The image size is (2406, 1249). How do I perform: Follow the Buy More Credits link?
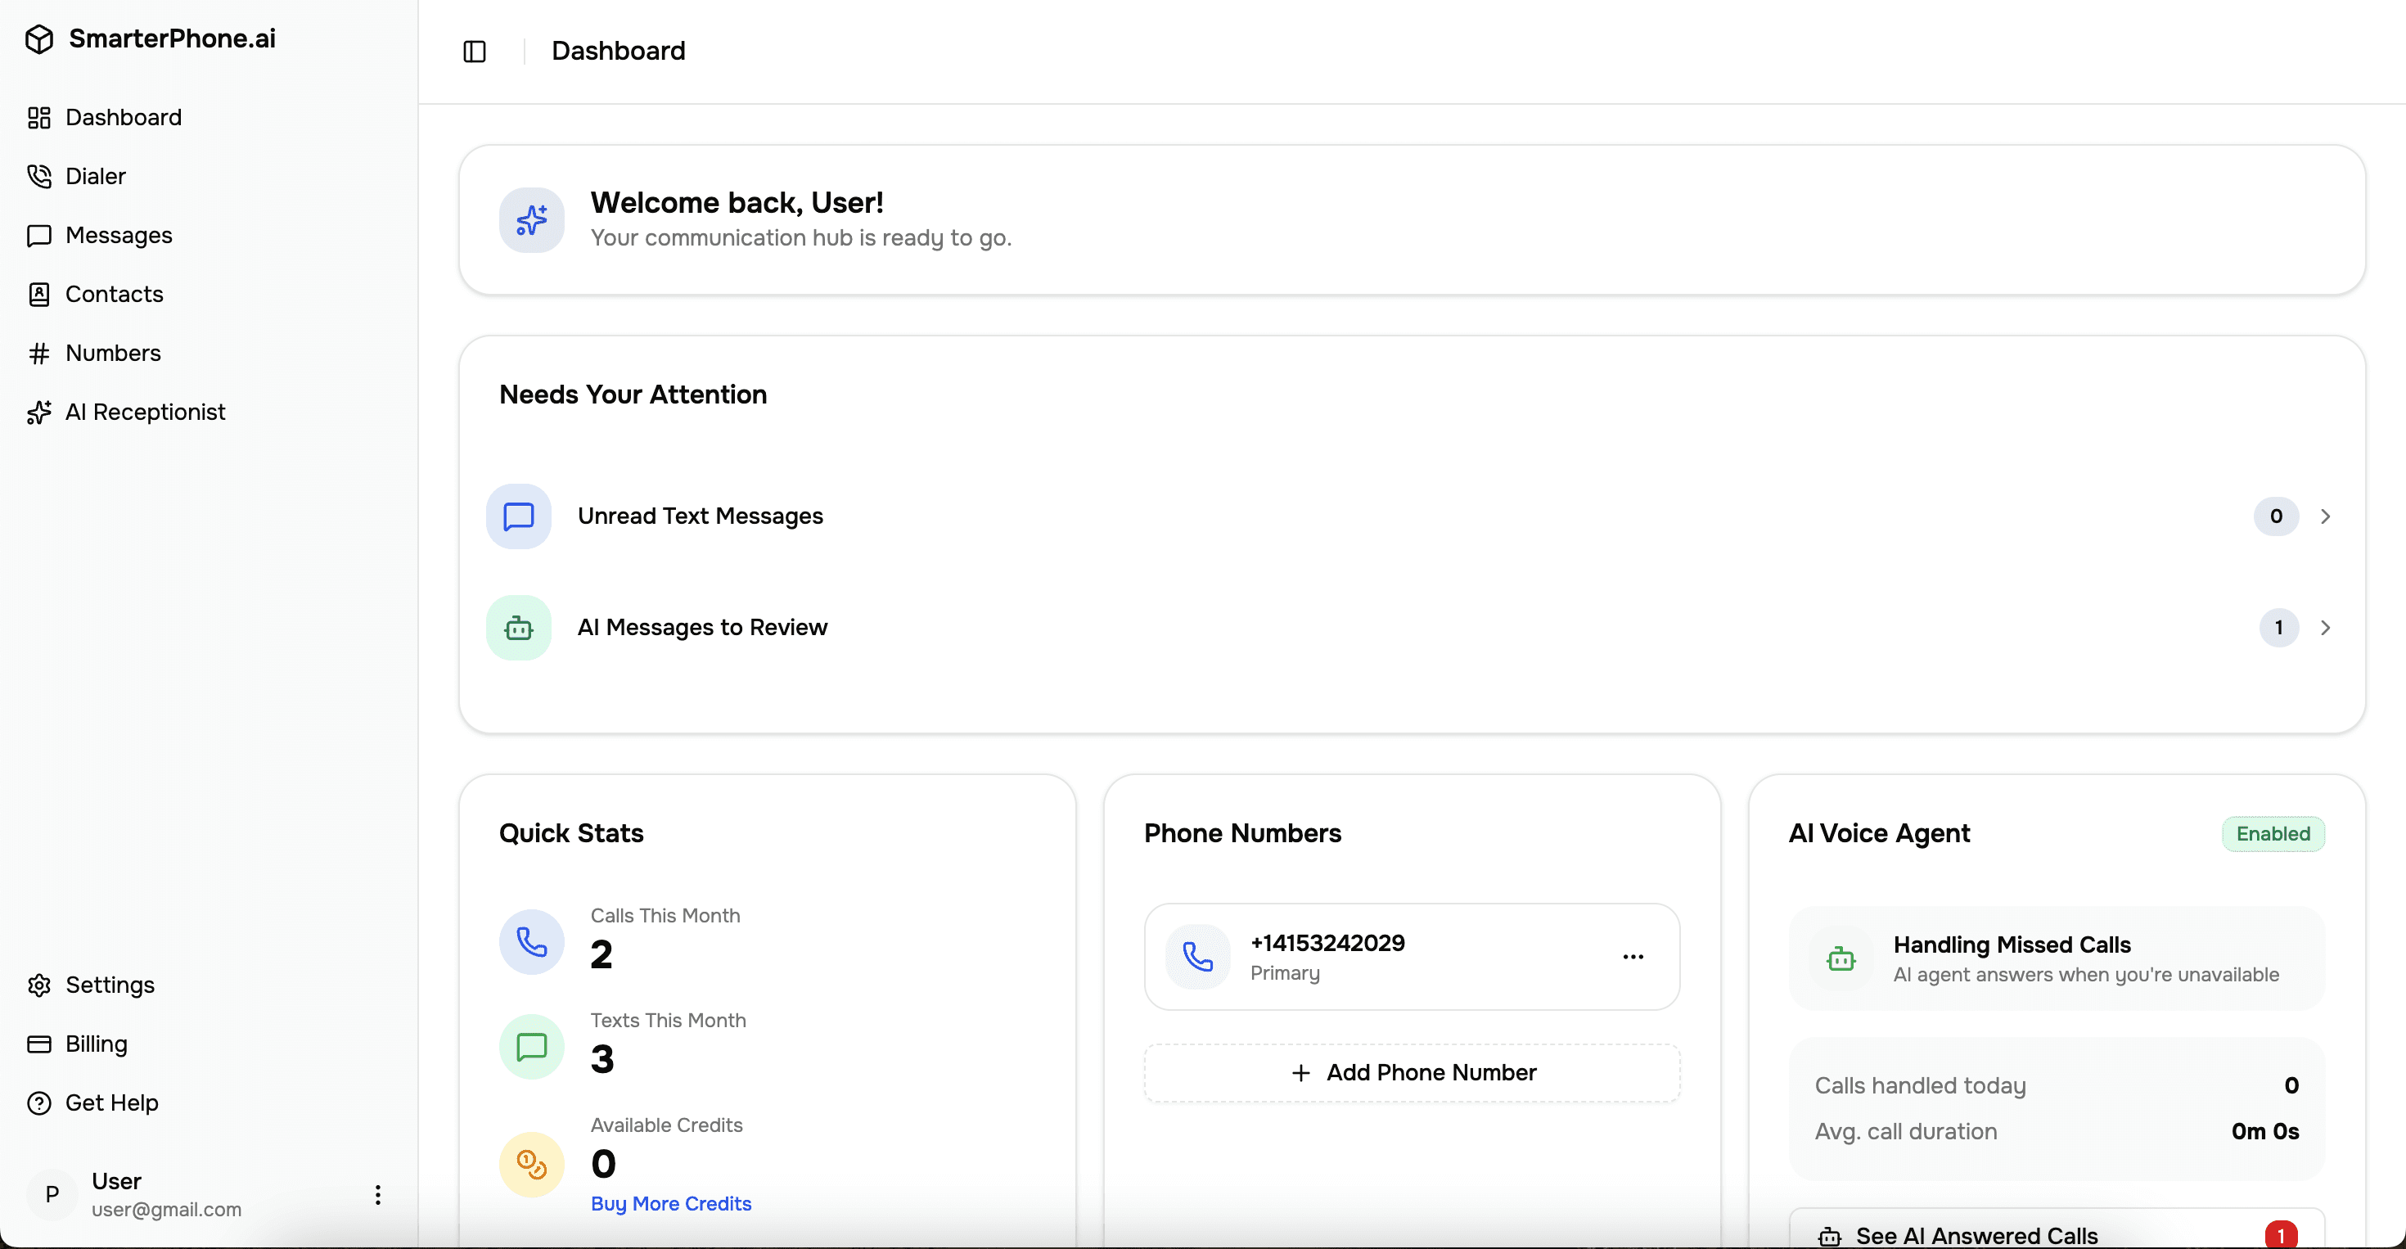tap(670, 1203)
